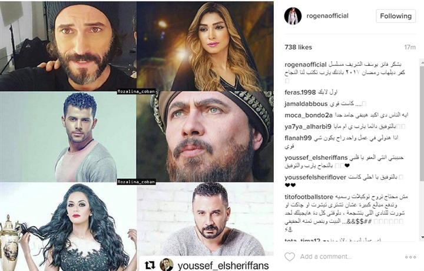Click youssef_elsheriffans repost credit text

pyautogui.click(x=223, y=265)
